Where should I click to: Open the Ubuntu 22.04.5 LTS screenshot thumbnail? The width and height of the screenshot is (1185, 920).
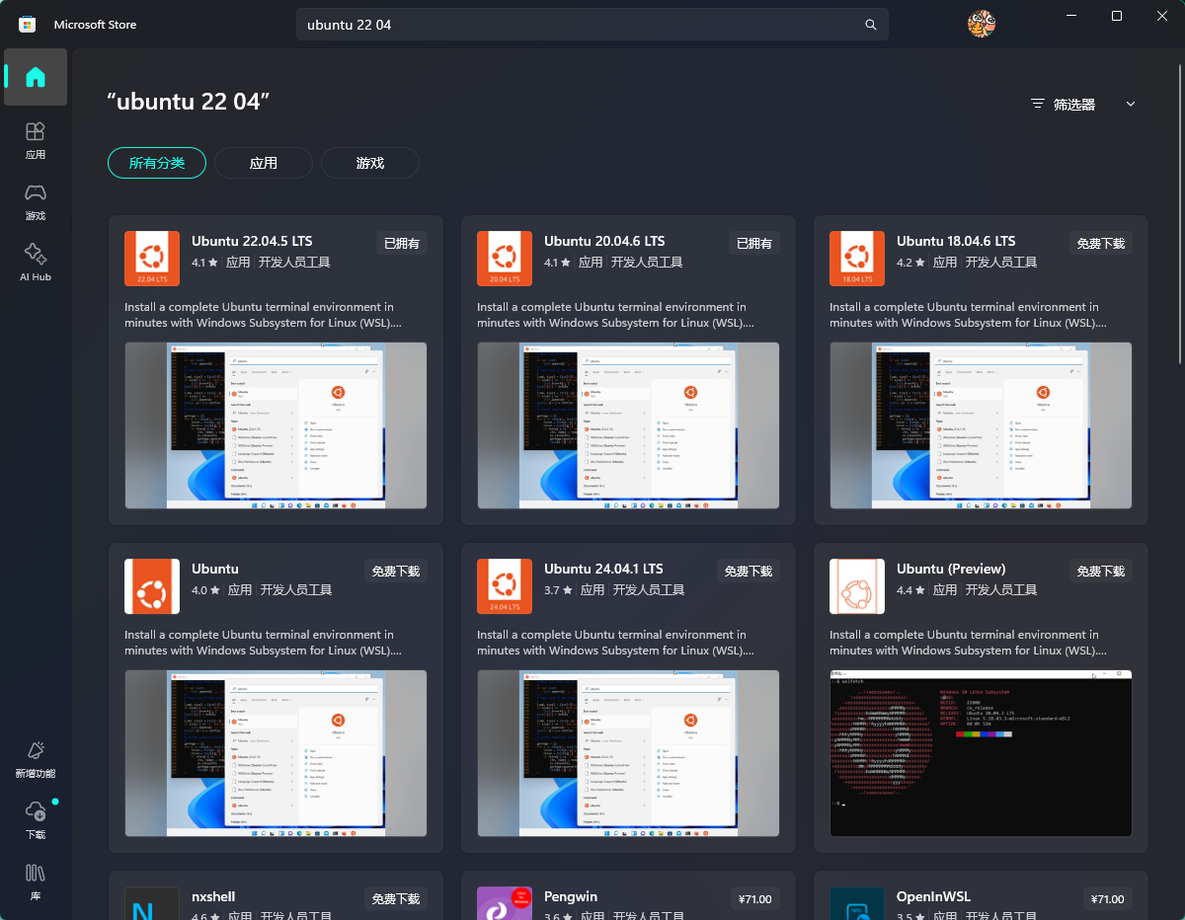pyautogui.click(x=276, y=425)
